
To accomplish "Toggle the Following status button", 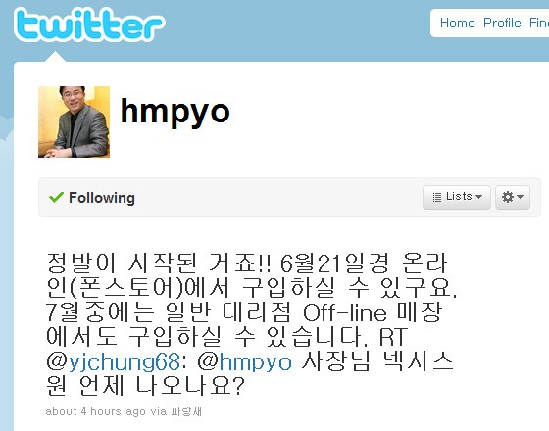I will 92,198.
